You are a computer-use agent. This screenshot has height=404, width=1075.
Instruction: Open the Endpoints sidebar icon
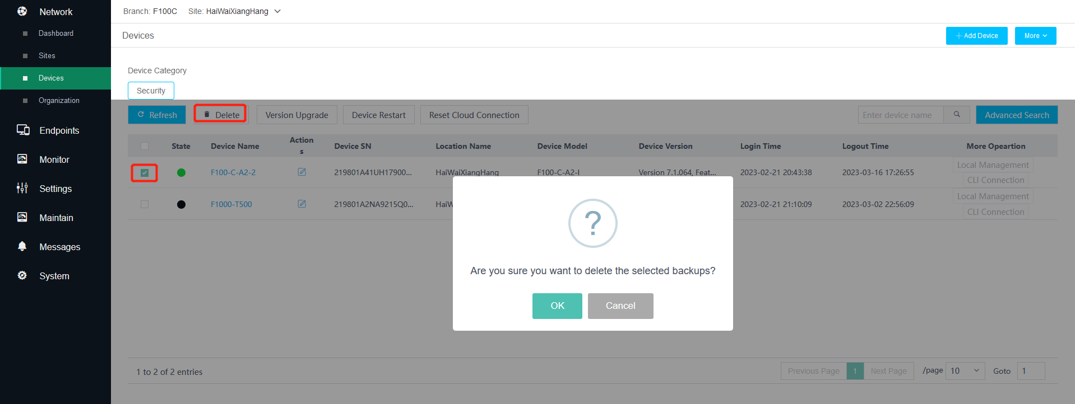[22, 130]
